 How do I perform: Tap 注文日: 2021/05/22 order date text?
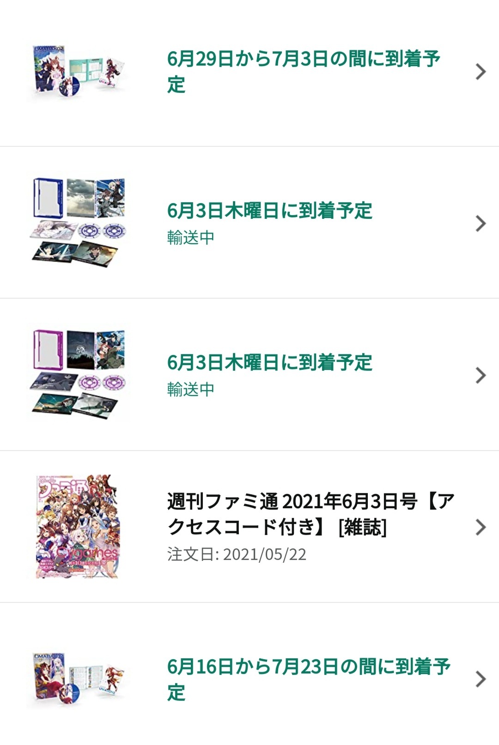(x=237, y=554)
